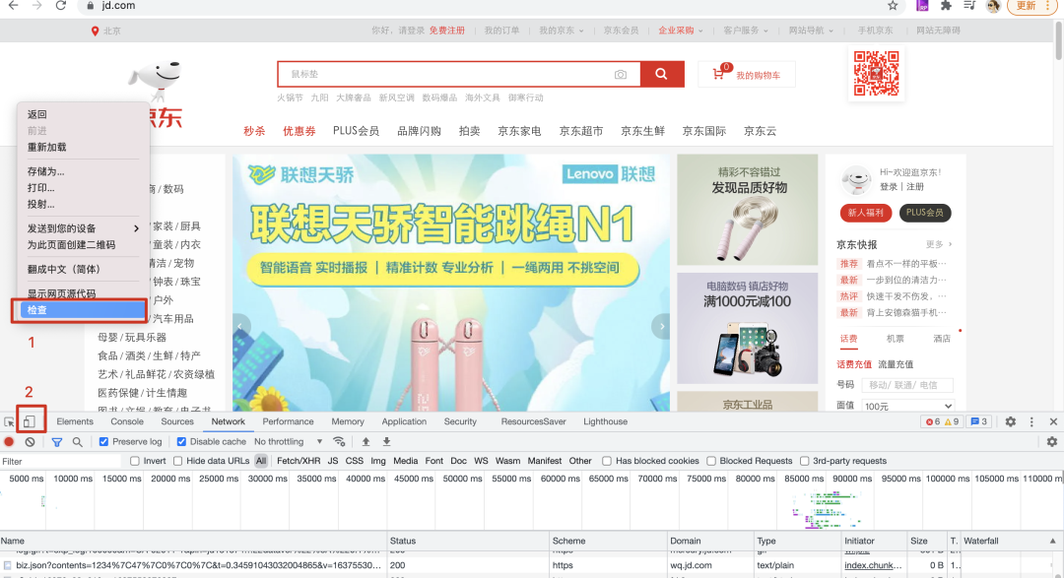Open 秒杀 navigation link
1064x578 pixels.
(254, 131)
